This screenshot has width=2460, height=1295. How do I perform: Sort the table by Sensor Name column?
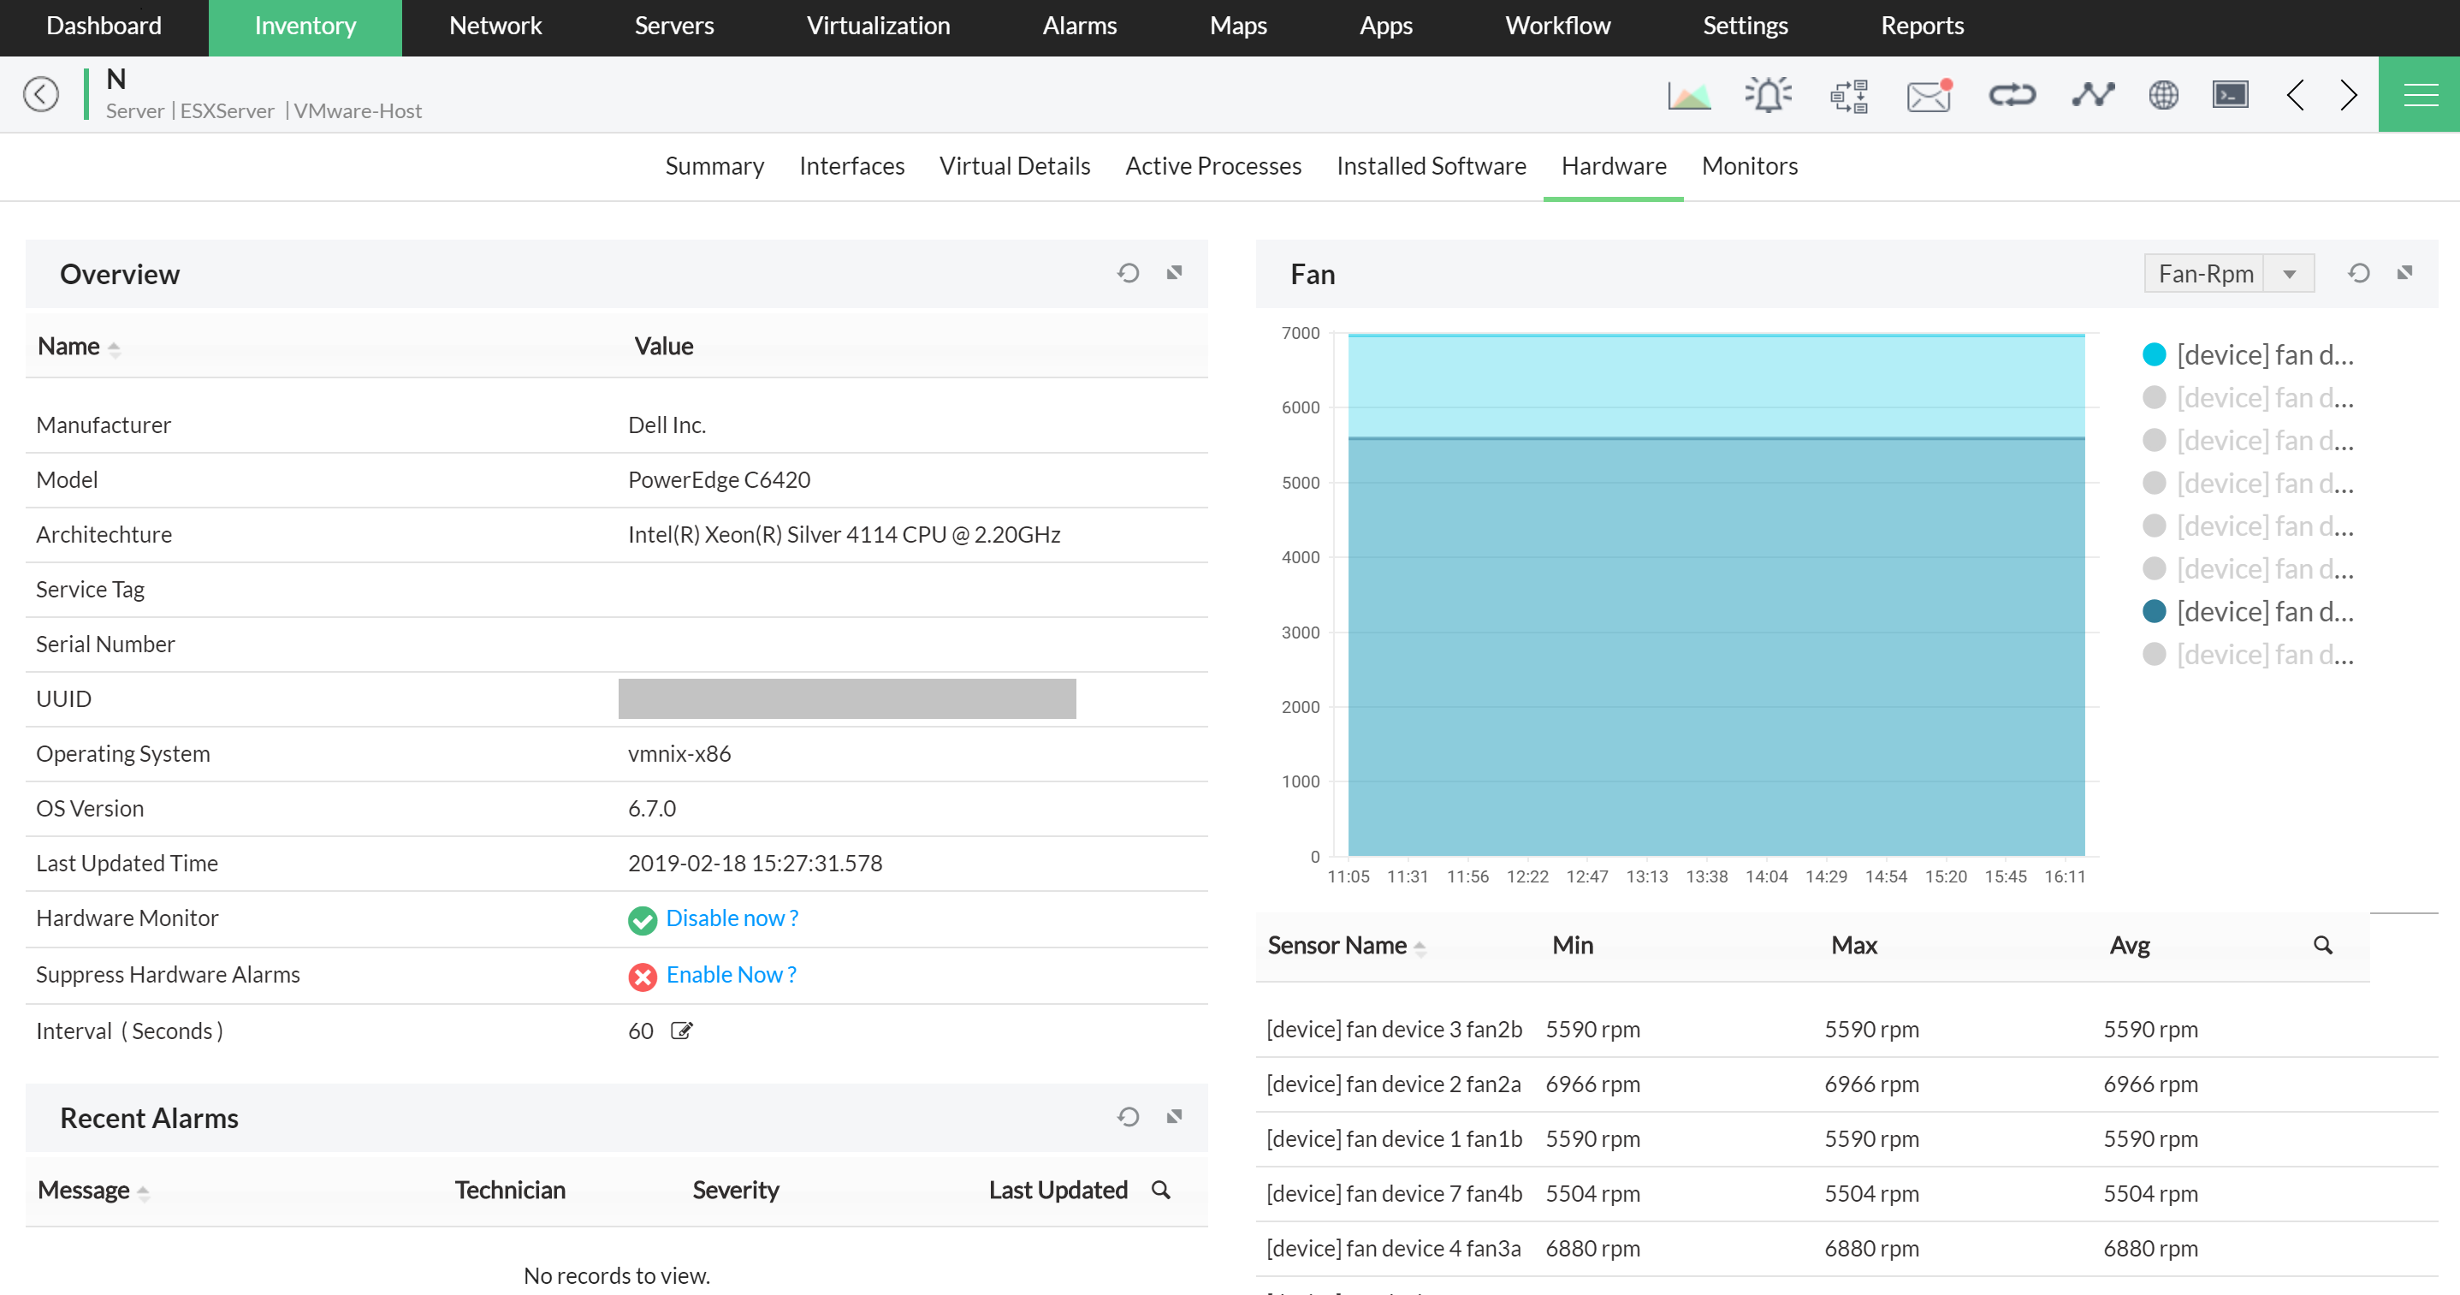click(1347, 946)
